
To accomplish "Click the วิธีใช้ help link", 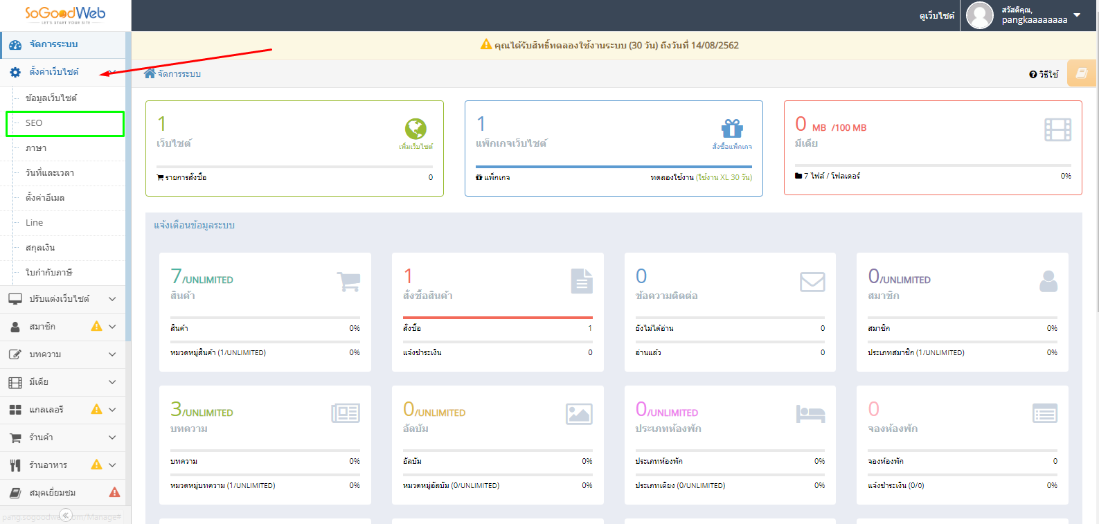I will click(1044, 74).
